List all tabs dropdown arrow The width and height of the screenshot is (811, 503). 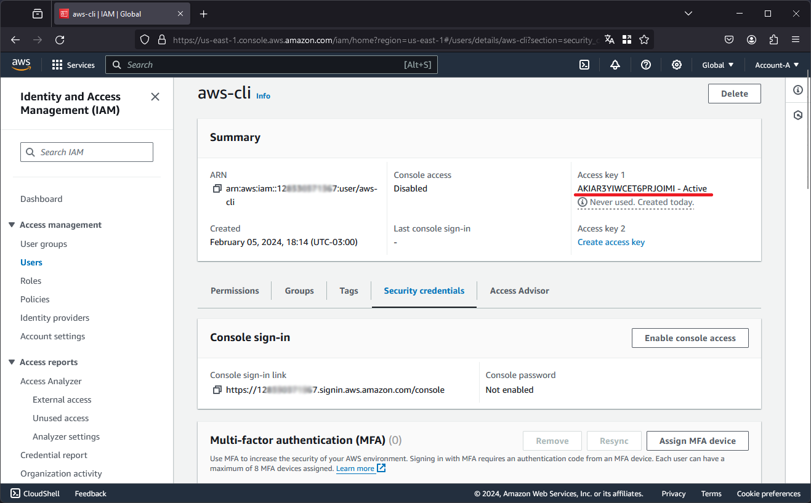[688, 14]
